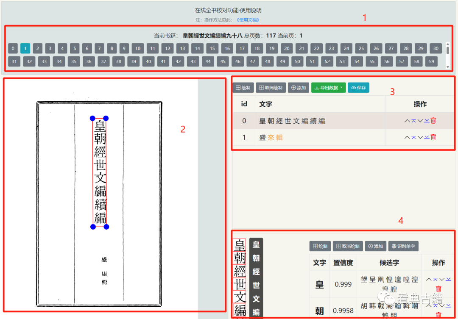Delete the 皇 character row in bottom table
Screen dimensions: 458x319
(x=438, y=288)
